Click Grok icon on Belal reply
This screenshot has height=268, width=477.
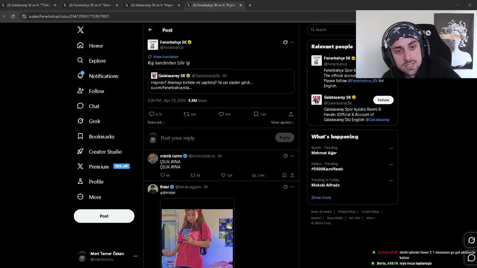tap(285, 187)
